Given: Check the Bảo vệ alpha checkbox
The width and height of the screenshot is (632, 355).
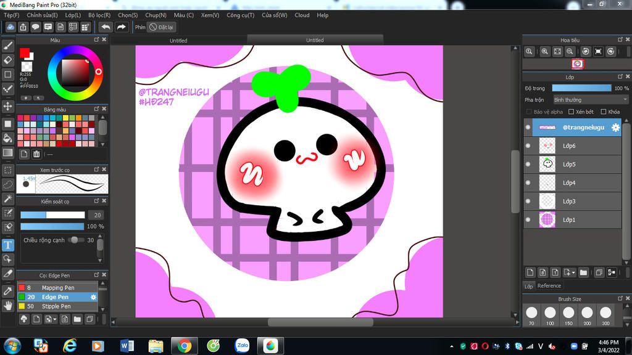Looking at the screenshot, I should pyautogui.click(x=529, y=112).
